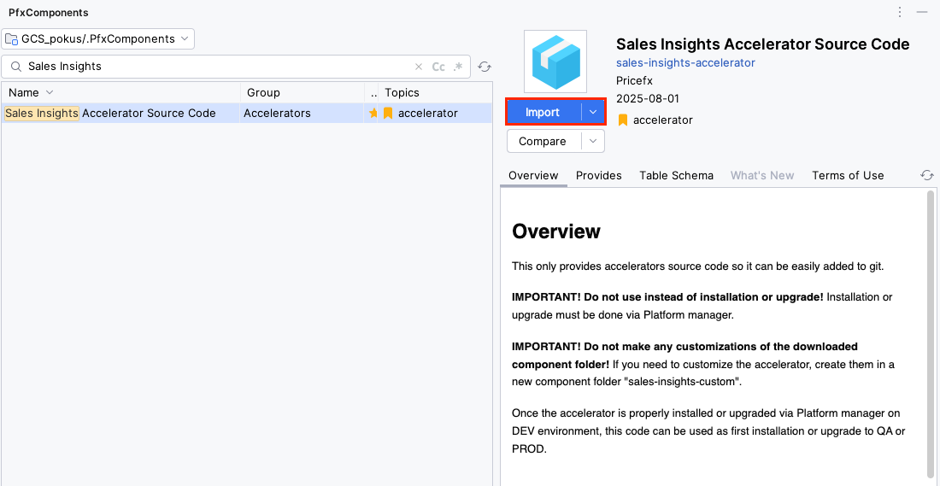The image size is (940, 486).
Task: Click the blue package component icon
Action: [x=555, y=62]
